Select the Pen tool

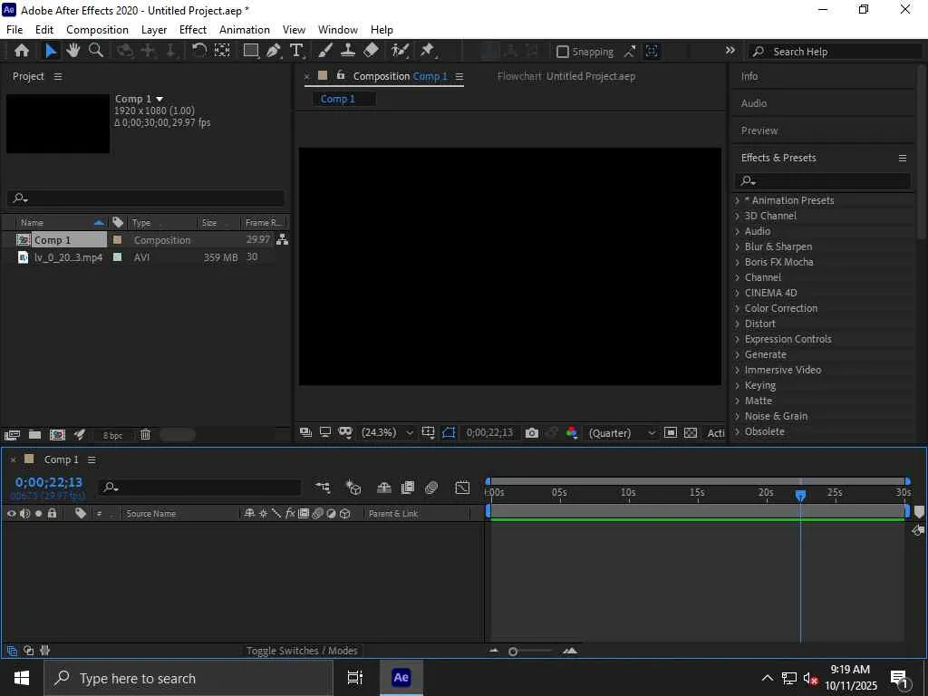tap(274, 51)
